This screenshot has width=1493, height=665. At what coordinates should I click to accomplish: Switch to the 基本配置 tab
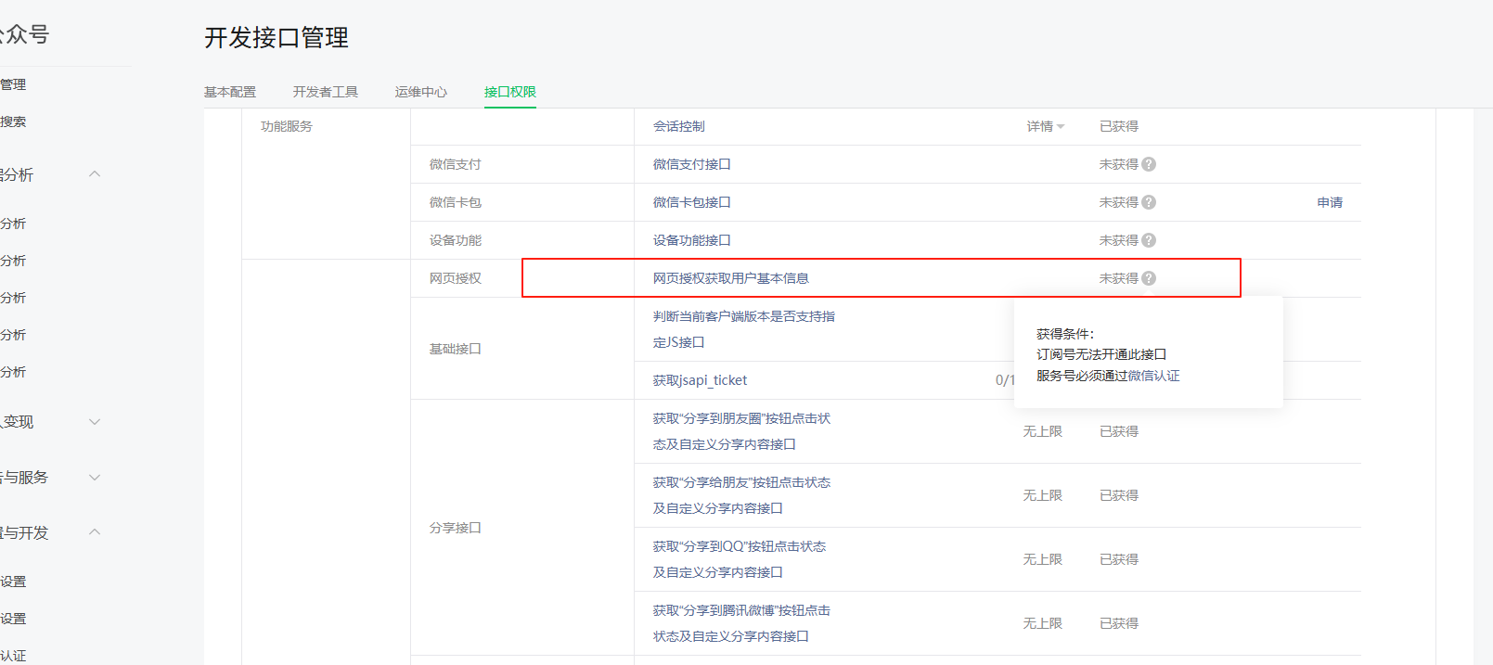[230, 92]
